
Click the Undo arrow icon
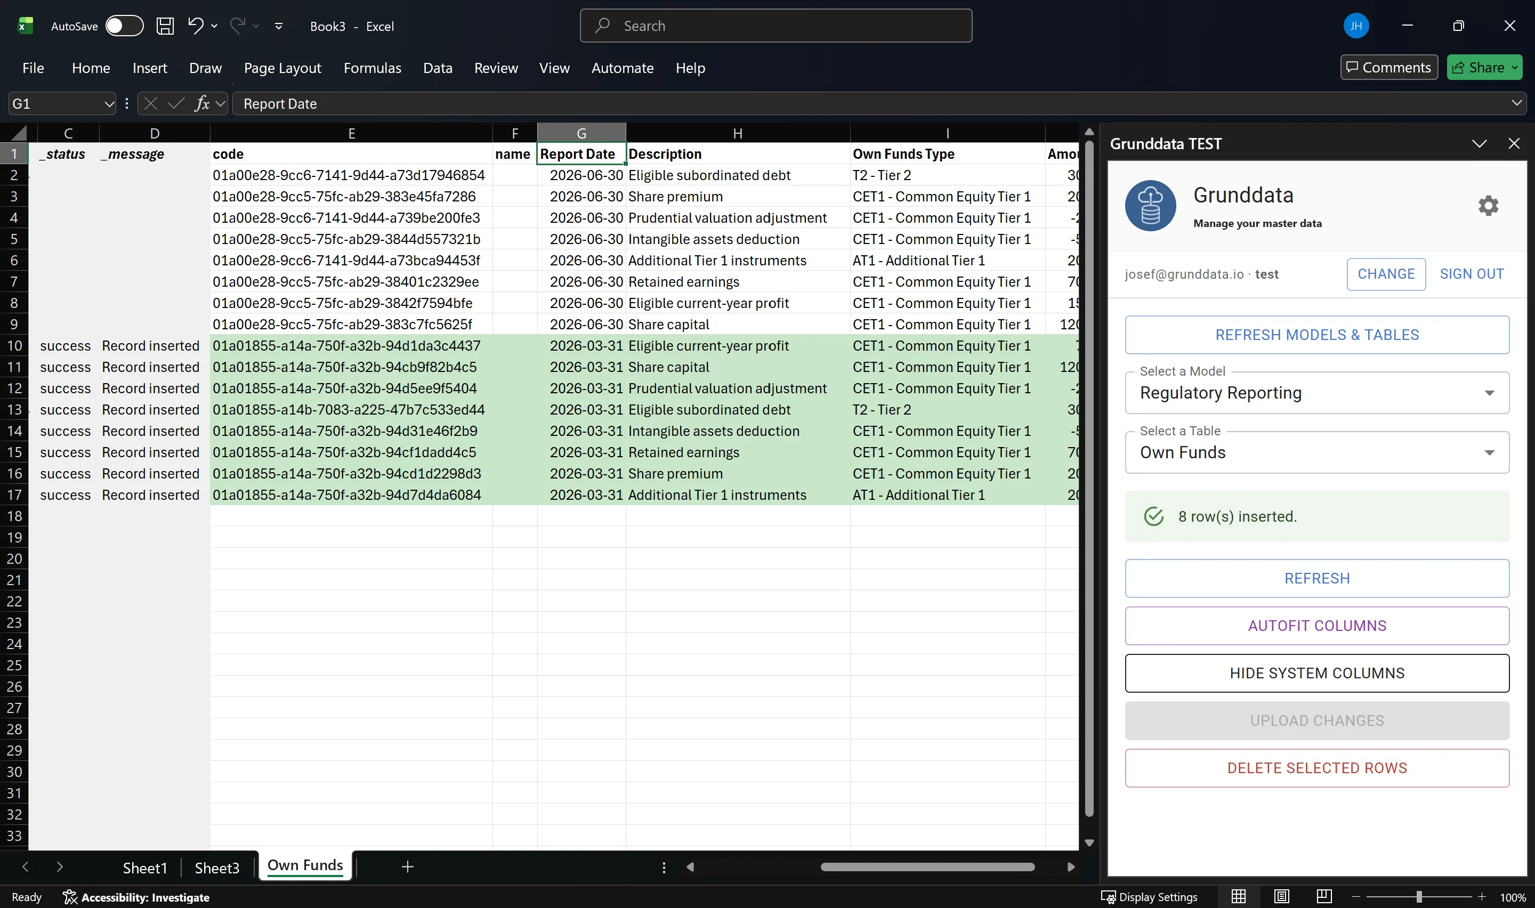coord(195,26)
